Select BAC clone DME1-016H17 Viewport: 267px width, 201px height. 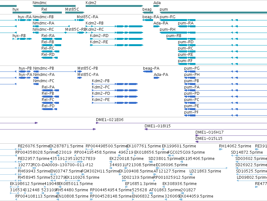coord(231,135)
